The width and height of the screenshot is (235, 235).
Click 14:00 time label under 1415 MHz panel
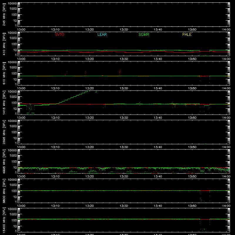point(226,118)
